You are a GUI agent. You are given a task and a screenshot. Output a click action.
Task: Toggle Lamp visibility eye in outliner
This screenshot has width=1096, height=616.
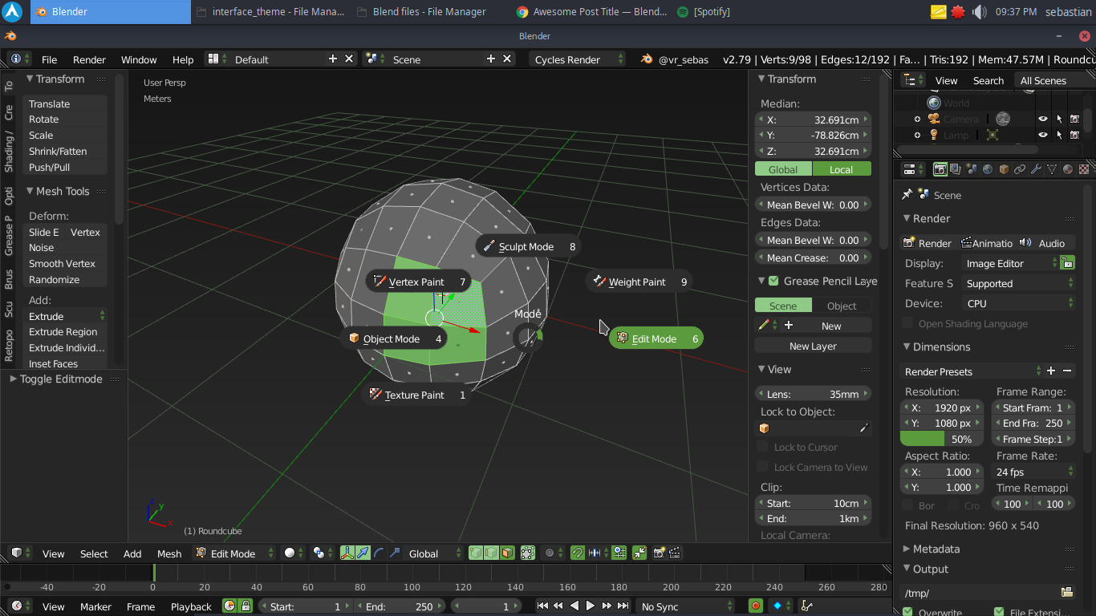point(1043,135)
